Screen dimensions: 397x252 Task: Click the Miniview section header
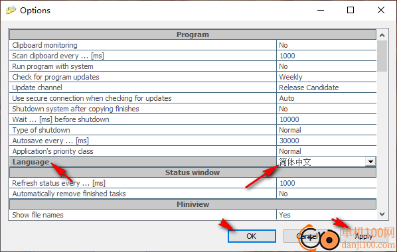coord(193,204)
